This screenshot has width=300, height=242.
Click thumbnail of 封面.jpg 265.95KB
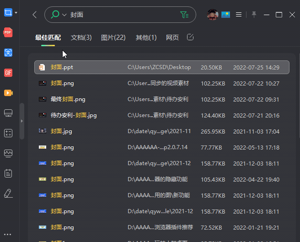click(43, 131)
